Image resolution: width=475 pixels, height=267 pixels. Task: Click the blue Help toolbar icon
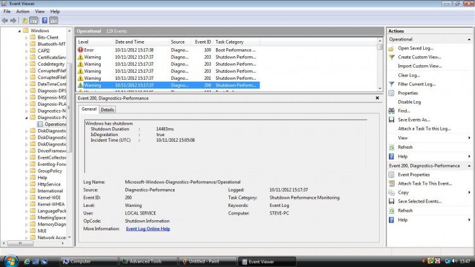coord(44,21)
